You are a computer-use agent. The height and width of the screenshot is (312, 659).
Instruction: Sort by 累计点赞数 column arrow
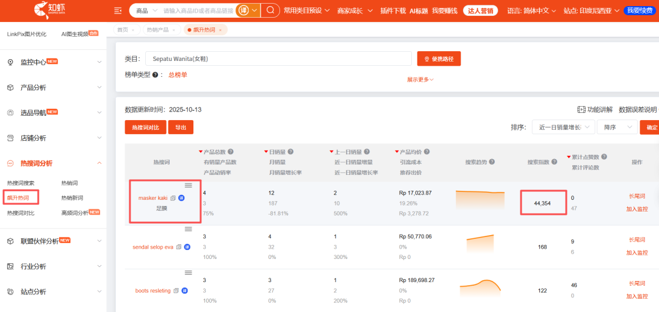coord(569,157)
